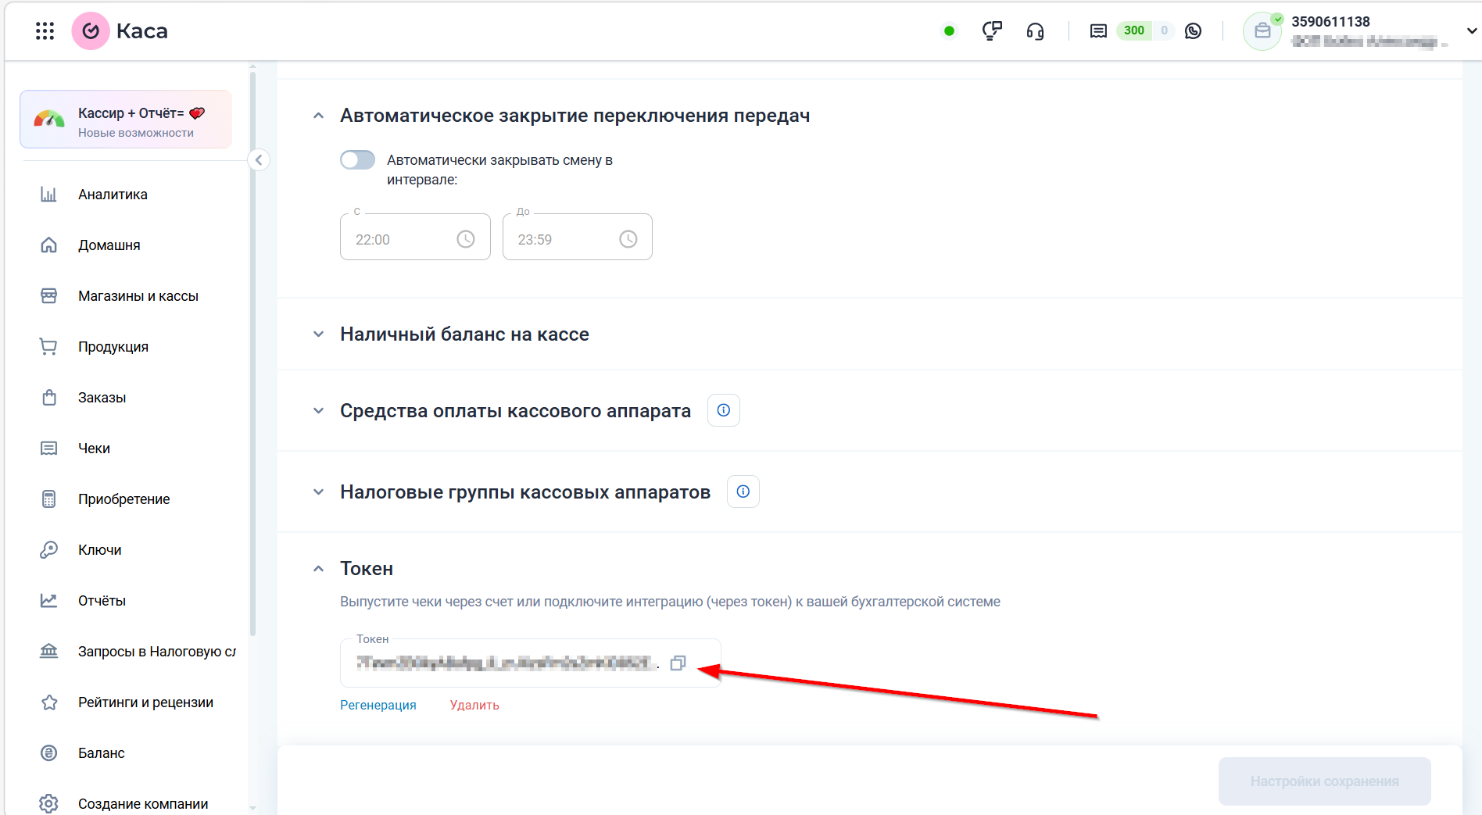Screen dimensions: 1482x815
Task: Click info icon near payment means section
Action: coord(723,409)
